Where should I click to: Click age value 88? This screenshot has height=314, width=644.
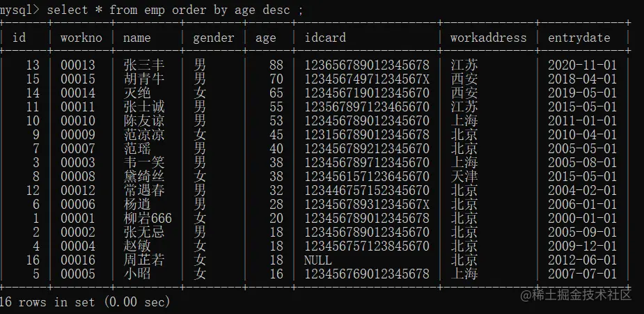point(276,65)
